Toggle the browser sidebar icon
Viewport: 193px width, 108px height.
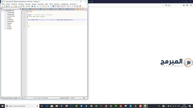(187, 5)
